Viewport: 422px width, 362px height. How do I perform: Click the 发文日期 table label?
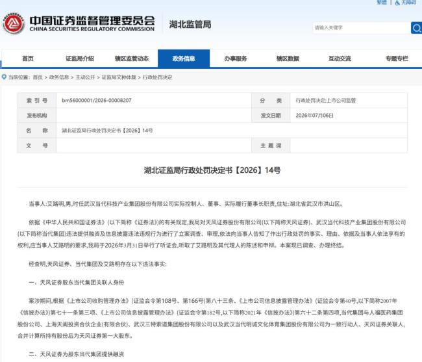tap(271, 116)
